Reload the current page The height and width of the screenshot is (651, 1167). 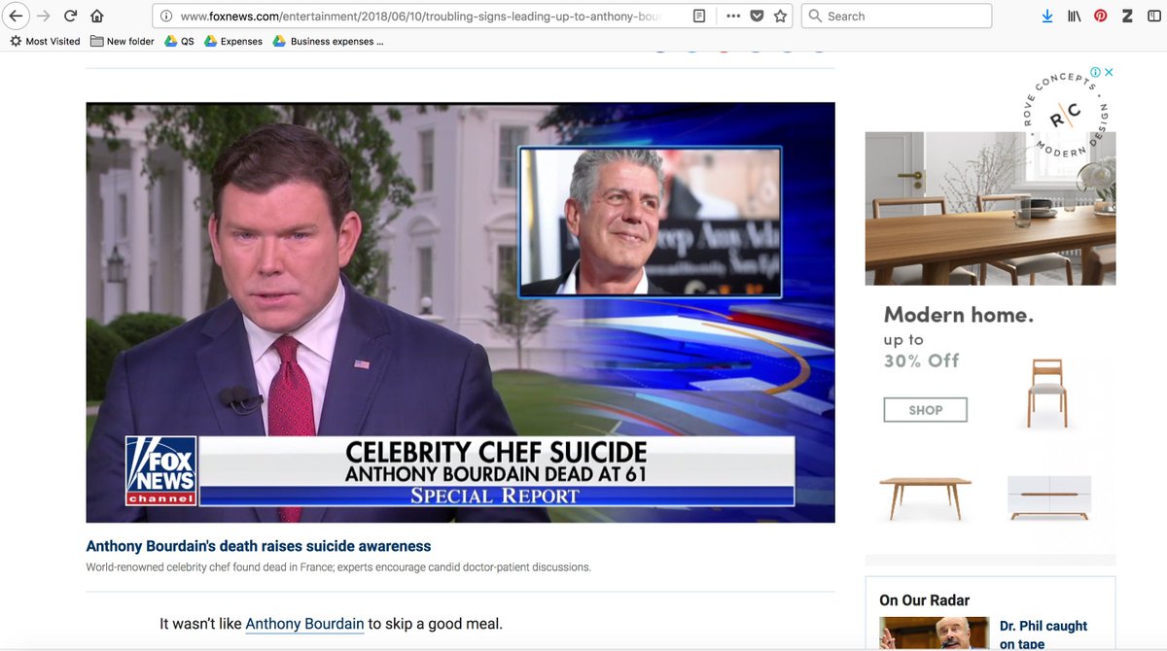[x=70, y=16]
